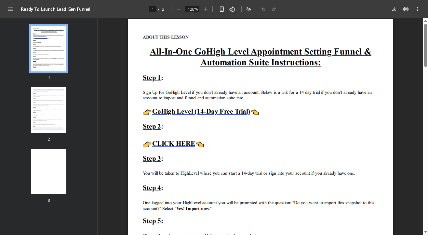The image size is (428, 235).
Task: Rotate the document counterclockwise
Action: pyautogui.click(x=232, y=9)
